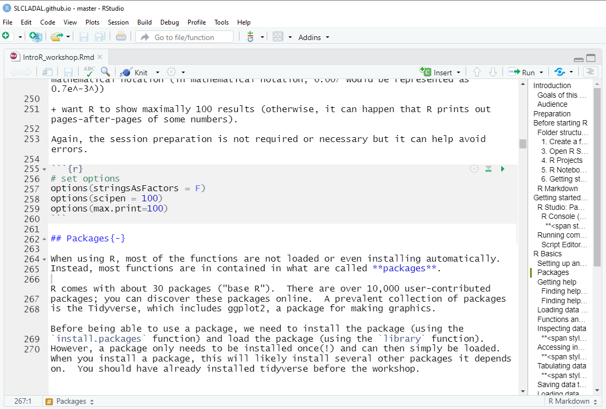This screenshot has height=409, width=606.
Task: Click the Knit document button
Action: click(x=135, y=73)
